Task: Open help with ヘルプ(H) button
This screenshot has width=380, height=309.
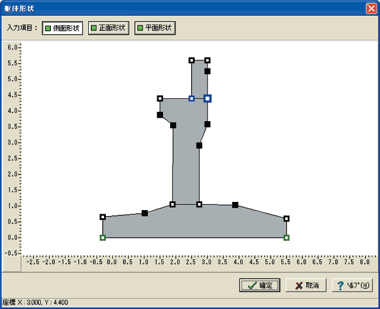Action: pyautogui.click(x=353, y=285)
